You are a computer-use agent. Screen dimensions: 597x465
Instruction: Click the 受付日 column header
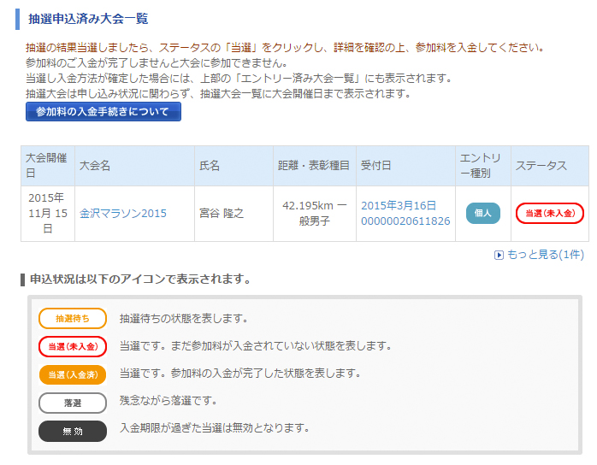(x=376, y=166)
